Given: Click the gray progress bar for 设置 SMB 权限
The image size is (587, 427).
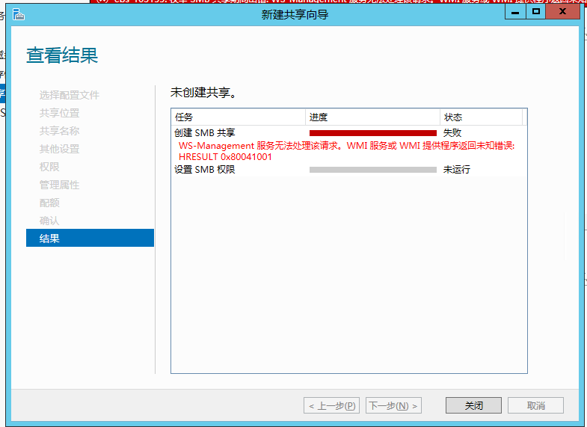Looking at the screenshot, I should pyautogui.click(x=373, y=170).
